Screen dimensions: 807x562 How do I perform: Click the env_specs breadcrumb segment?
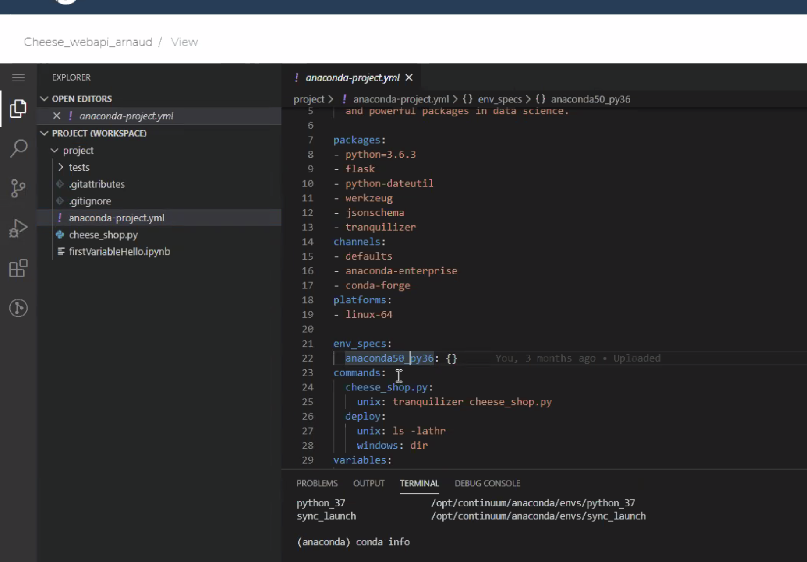[500, 99]
